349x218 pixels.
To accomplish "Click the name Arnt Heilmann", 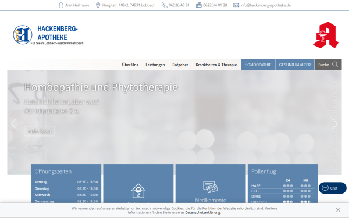I will [x=77, y=5].
